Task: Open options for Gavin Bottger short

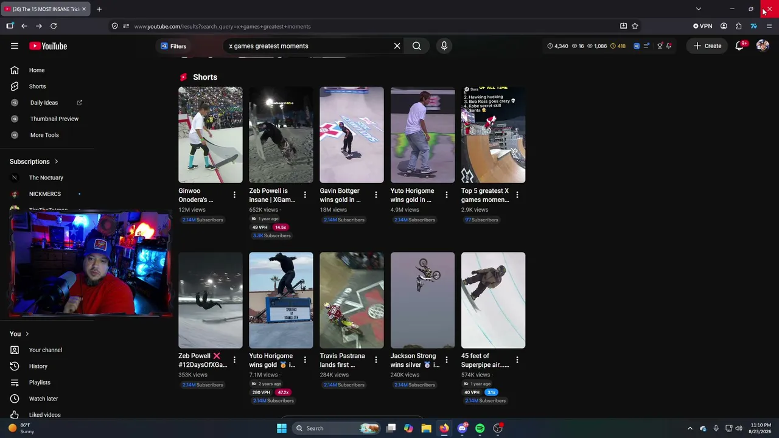Action: (x=376, y=195)
